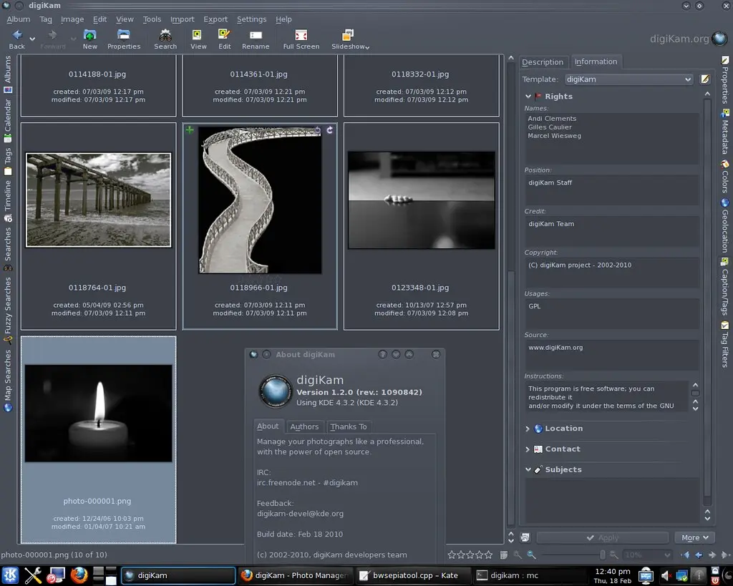Click the Edit image toolbar icon
Screen dimensions: 733x586
pyautogui.click(x=224, y=39)
